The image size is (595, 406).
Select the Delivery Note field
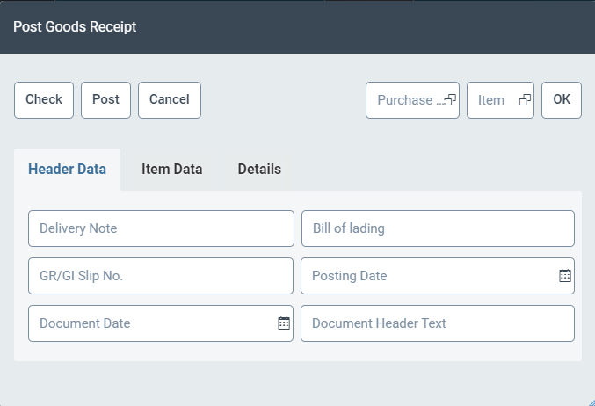161,228
